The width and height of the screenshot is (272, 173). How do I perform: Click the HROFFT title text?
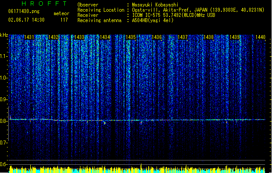45,3
